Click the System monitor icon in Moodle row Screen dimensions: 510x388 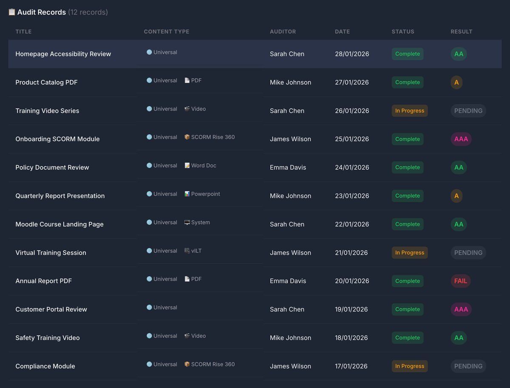pos(187,222)
